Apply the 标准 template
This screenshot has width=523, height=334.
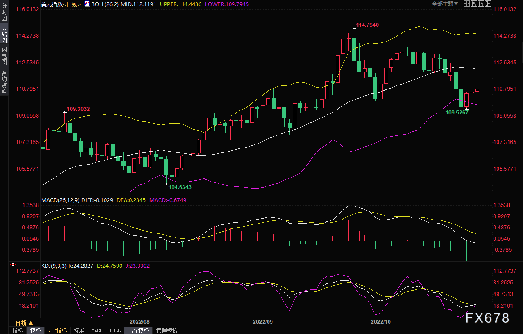[x=79, y=330]
